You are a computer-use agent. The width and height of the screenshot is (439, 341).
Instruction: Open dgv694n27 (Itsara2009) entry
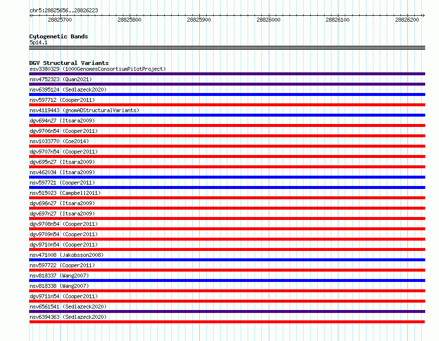(62, 121)
